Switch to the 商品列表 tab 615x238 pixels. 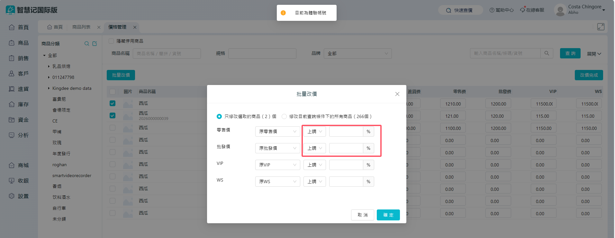tap(81, 27)
